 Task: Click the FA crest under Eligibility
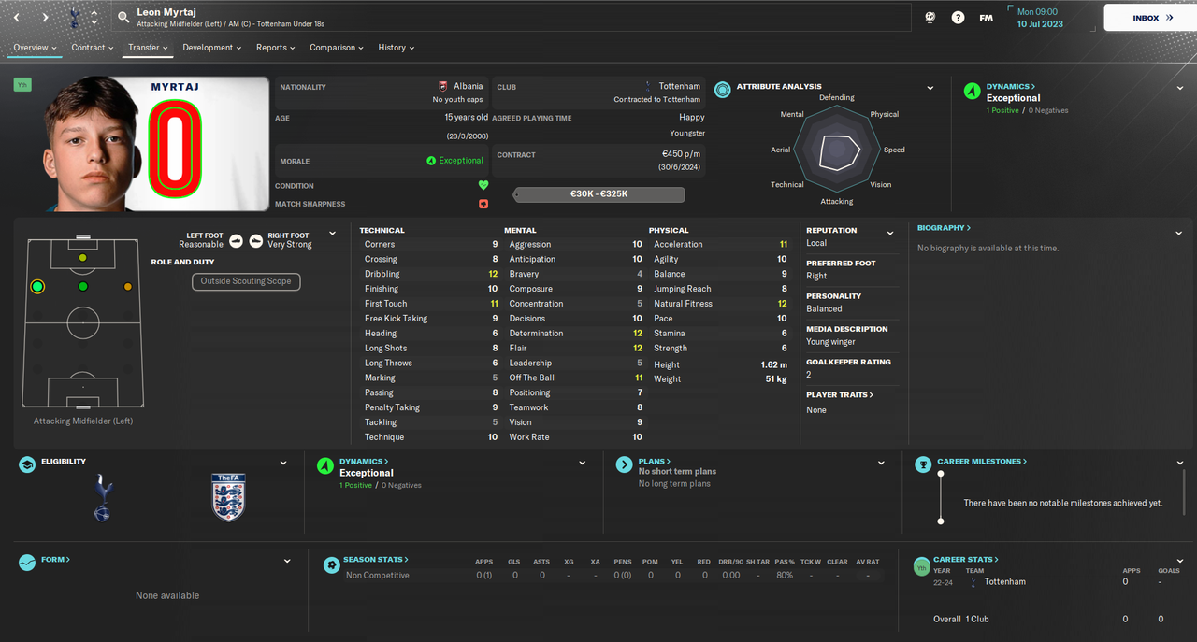(227, 497)
